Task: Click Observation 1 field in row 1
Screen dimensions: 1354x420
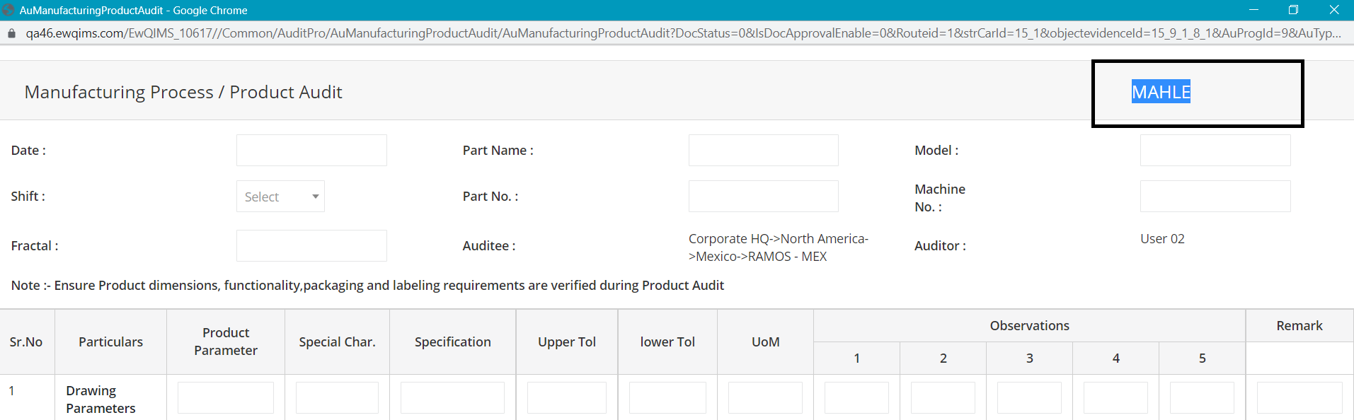Action: [856, 398]
